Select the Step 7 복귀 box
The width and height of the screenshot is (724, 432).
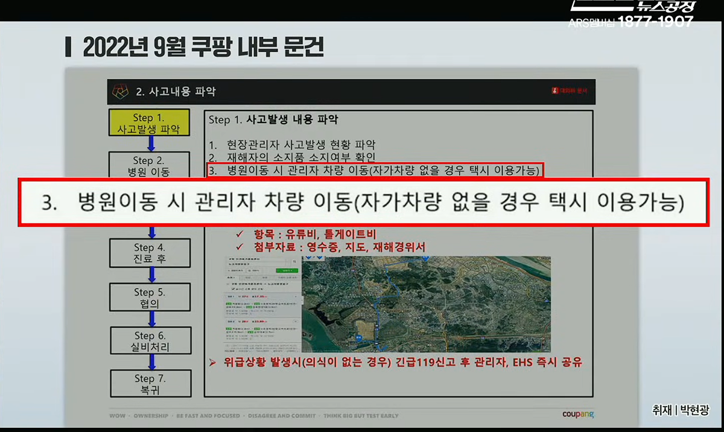(149, 384)
